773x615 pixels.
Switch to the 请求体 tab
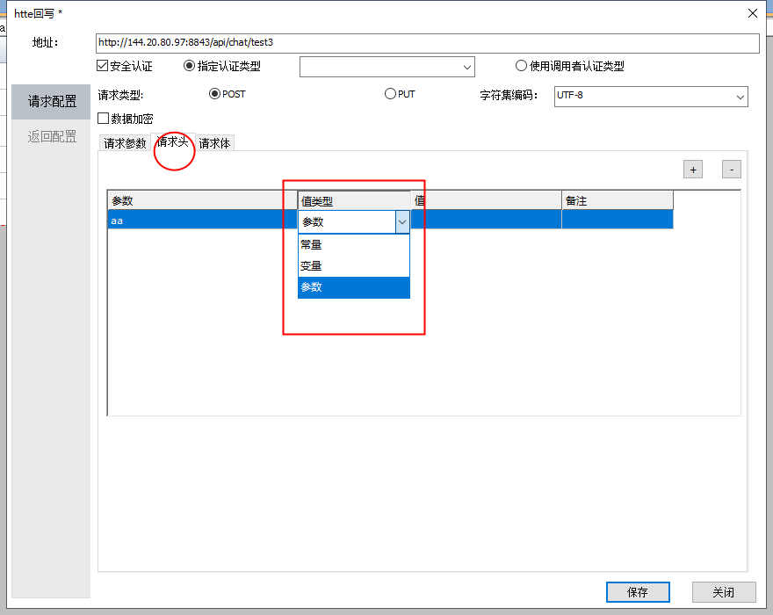click(214, 143)
